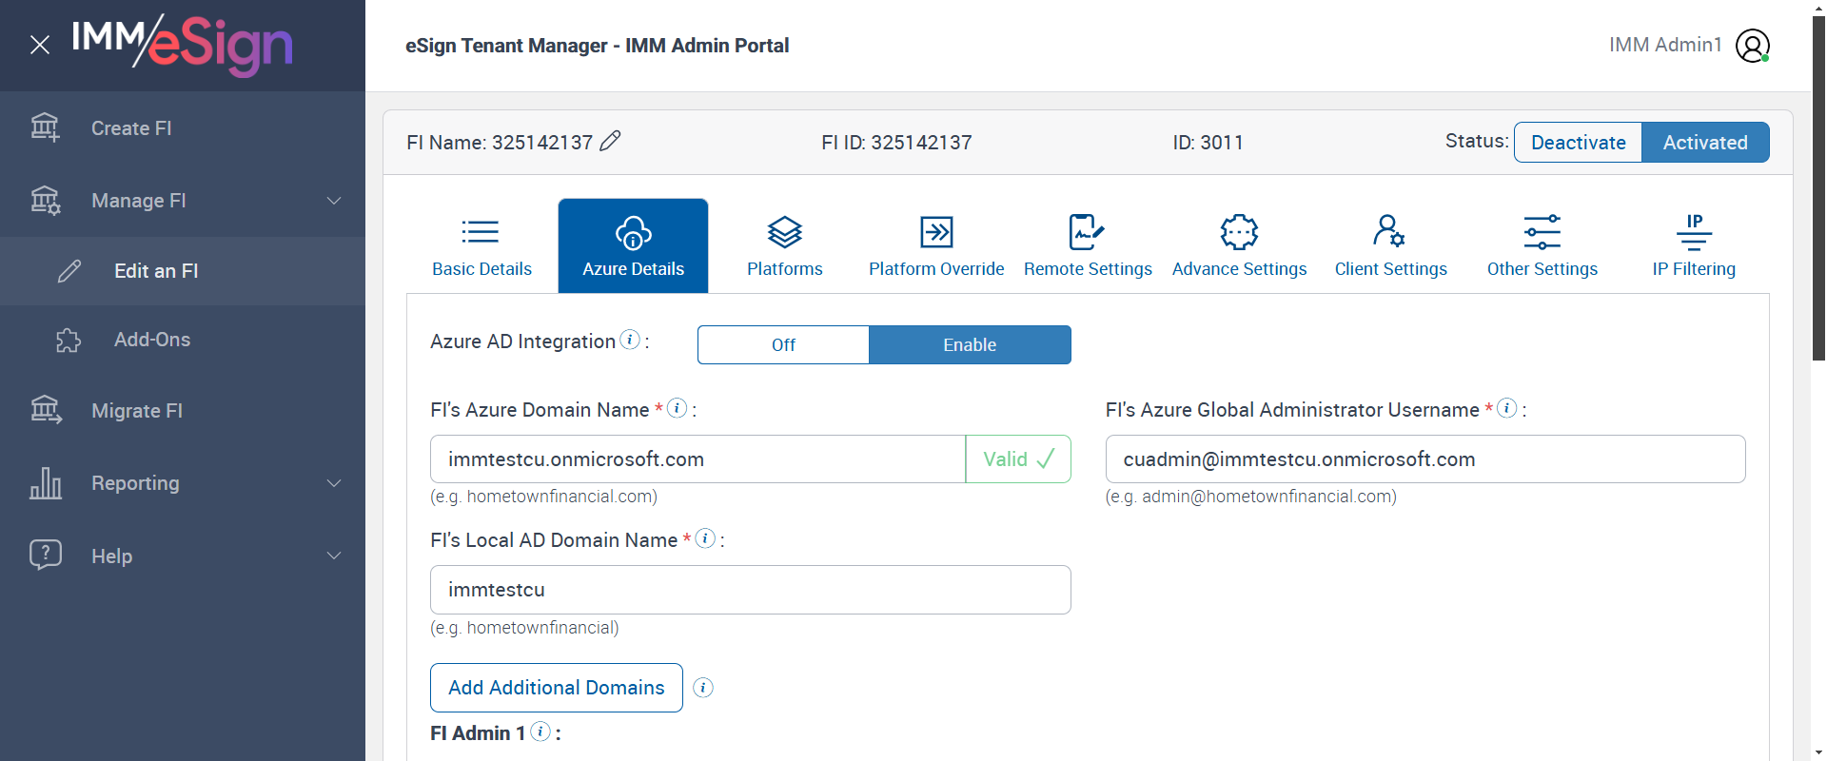Click the Deactivate status toggle
1827x761 pixels.
click(x=1578, y=142)
